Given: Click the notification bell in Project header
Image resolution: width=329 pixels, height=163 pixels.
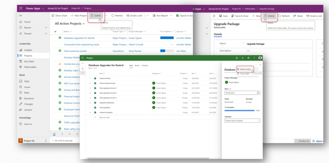Looking at the screenshot, I should (243, 58).
